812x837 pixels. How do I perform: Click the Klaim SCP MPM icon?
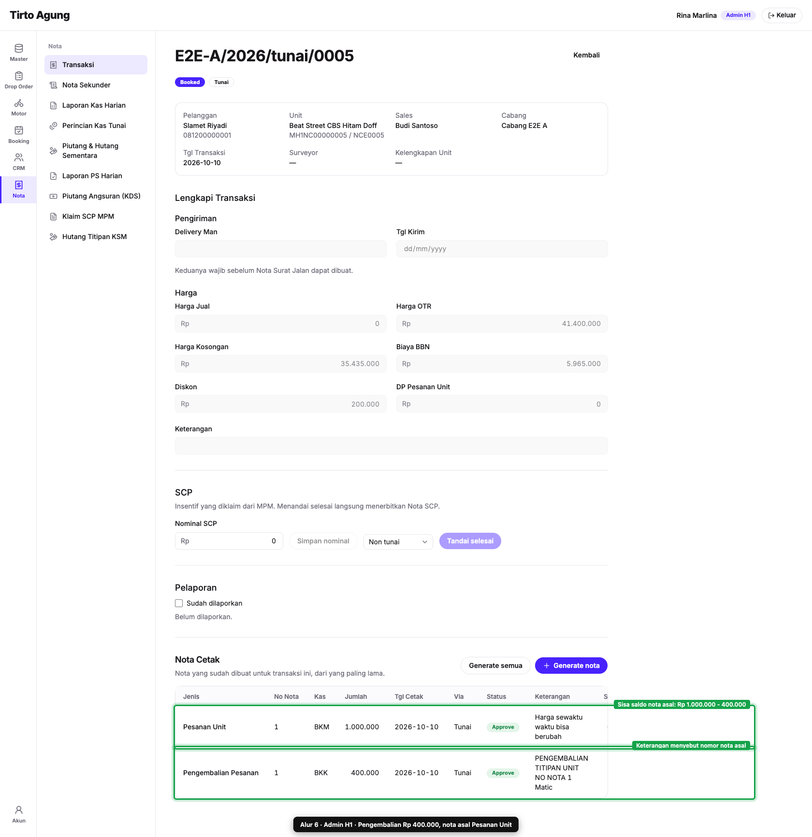(54, 216)
